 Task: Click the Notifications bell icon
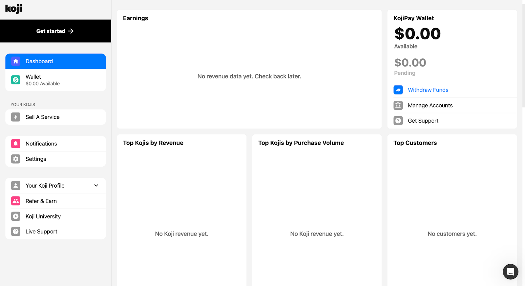(16, 144)
